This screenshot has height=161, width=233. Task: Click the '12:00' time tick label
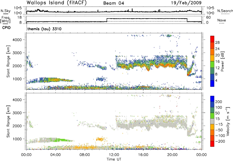click(x=114, y=155)
